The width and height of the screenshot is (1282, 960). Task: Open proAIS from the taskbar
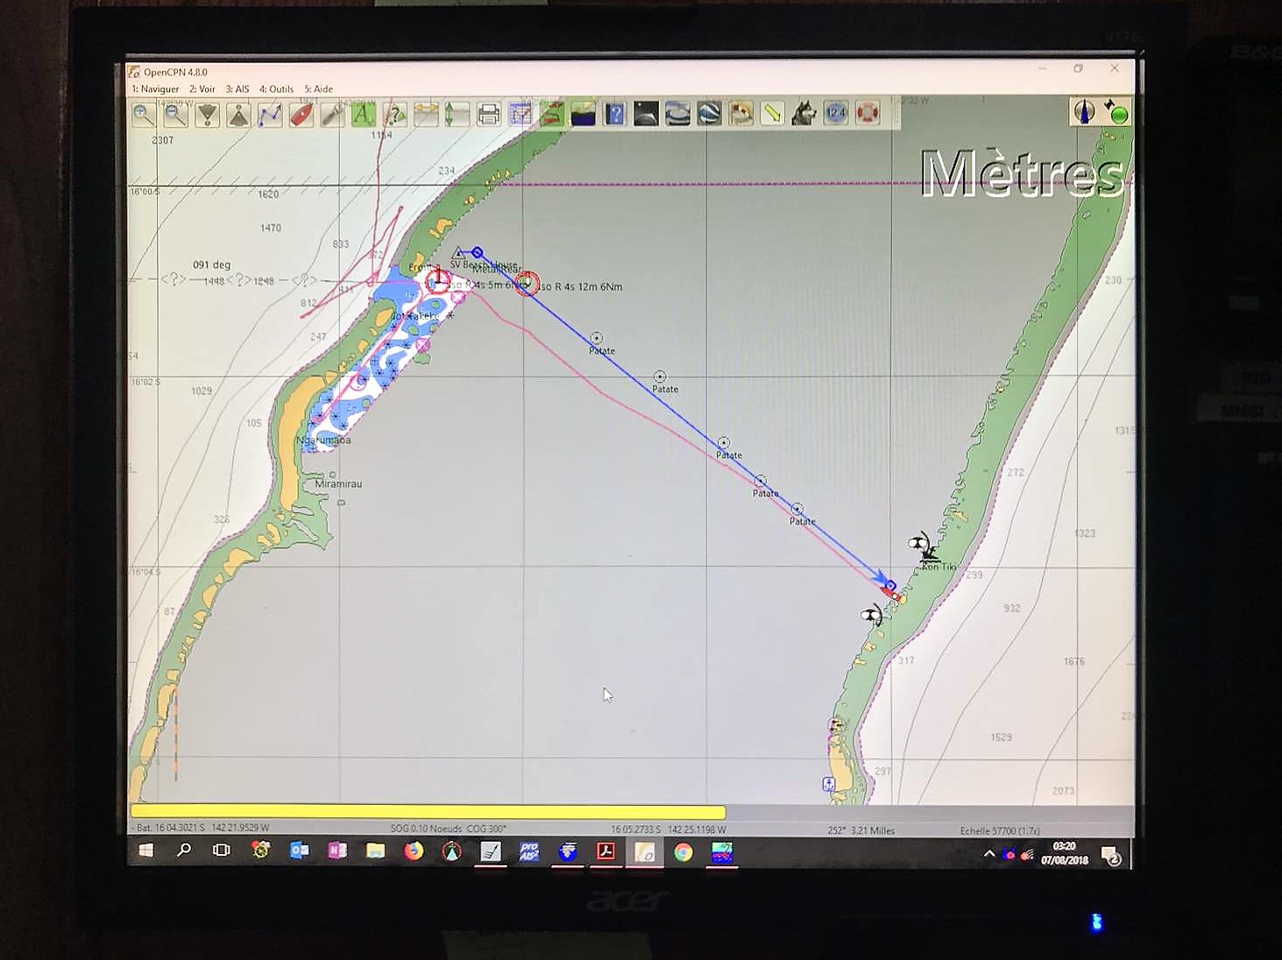529,851
